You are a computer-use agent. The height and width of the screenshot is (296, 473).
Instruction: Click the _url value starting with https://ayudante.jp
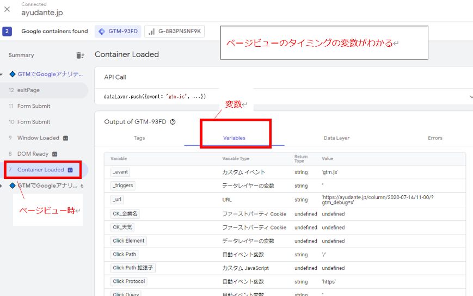tap(377, 200)
